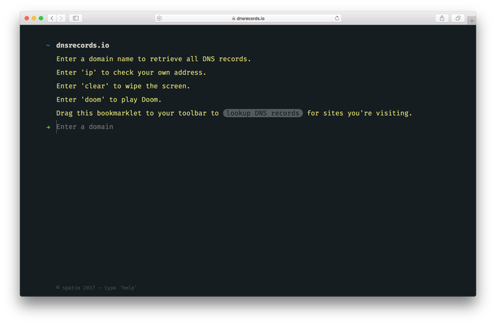Reload the dnsrecords.io page
496x325 pixels.
point(337,18)
